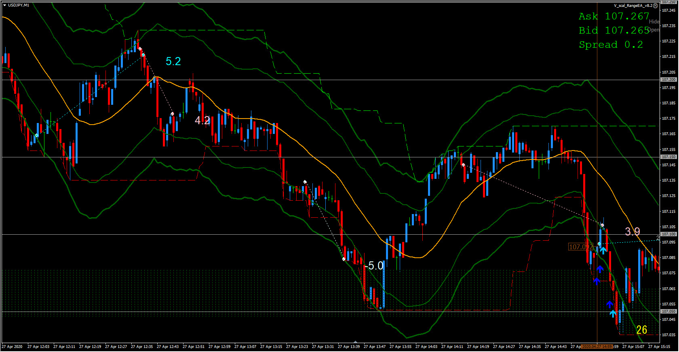This screenshot has width=679, height=352.
Task: Click 107.065 on the price scale
Action: click(x=668, y=288)
